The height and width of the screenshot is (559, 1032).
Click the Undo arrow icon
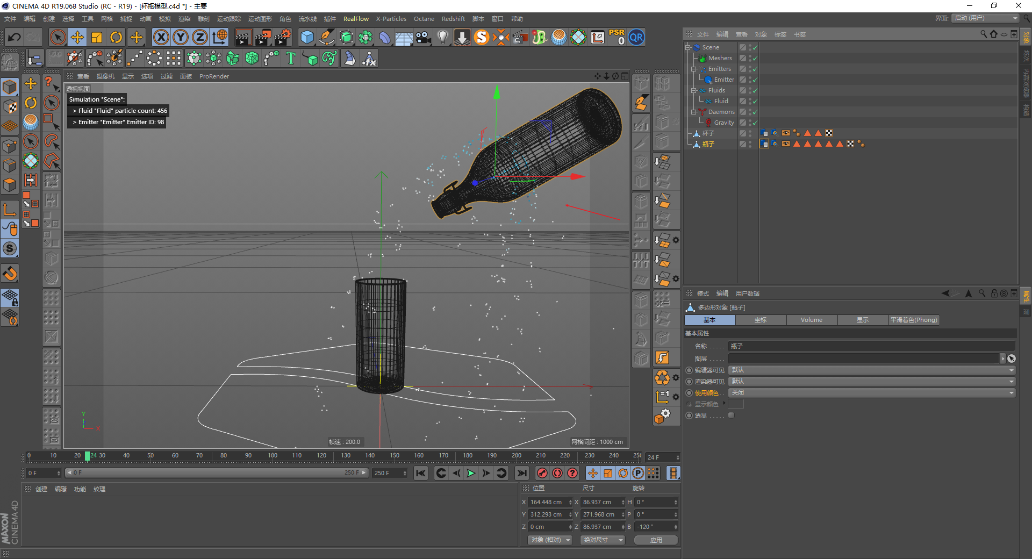pos(15,38)
